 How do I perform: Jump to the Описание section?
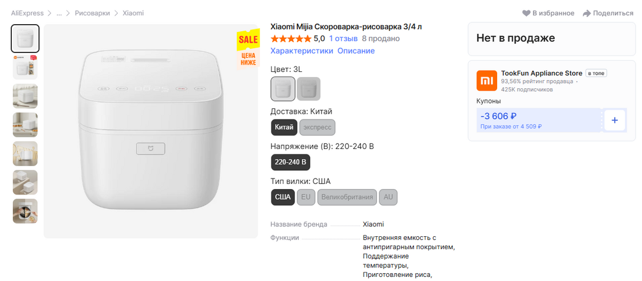[x=356, y=51]
